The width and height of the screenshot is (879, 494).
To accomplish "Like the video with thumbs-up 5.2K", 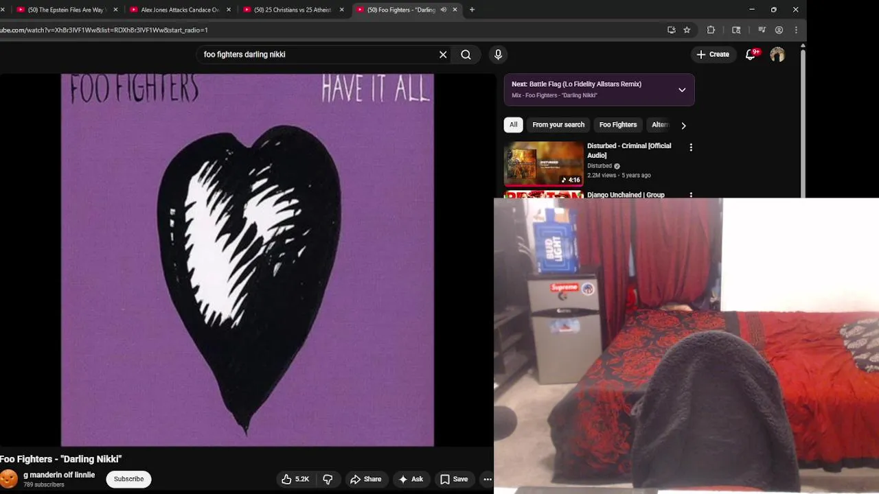I will (295, 479).
